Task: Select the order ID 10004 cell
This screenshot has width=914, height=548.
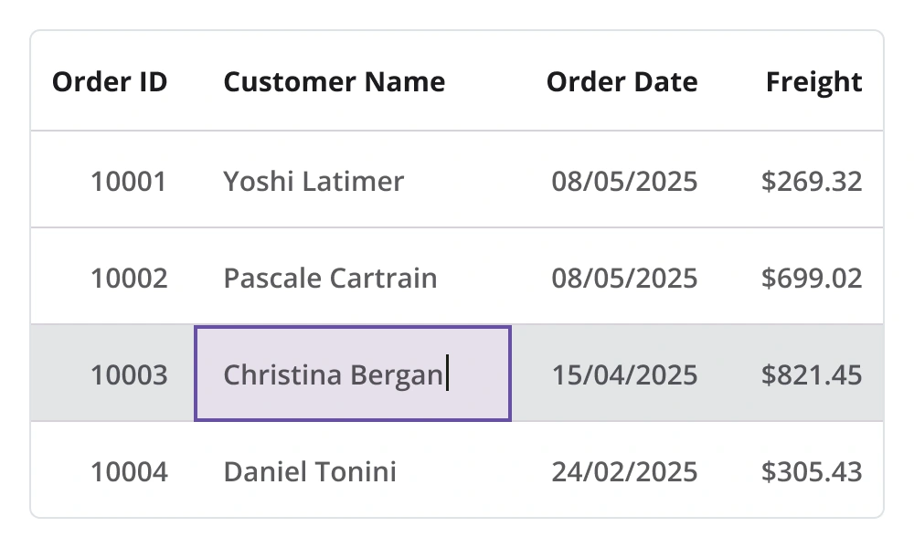Action: coord(129,471)
